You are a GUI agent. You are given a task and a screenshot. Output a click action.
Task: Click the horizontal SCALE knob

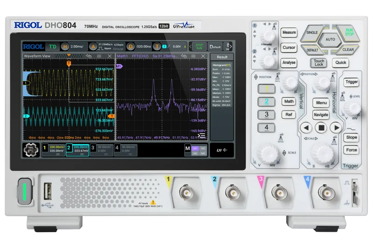pos(322,153)
